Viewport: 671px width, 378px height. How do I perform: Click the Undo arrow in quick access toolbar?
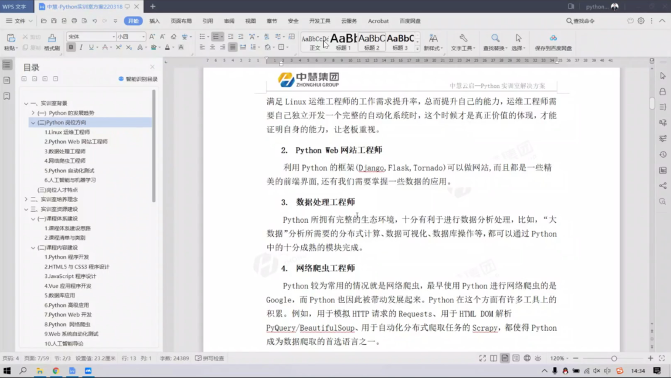pos(95,20)
